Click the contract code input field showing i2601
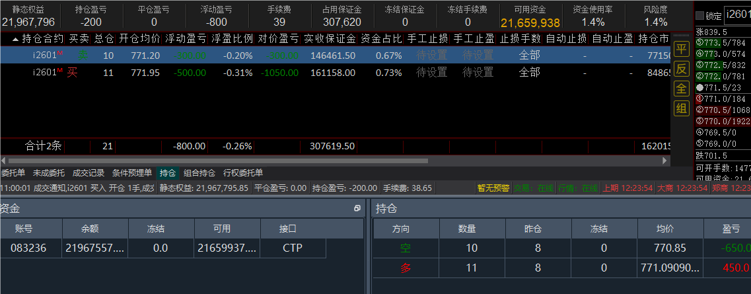The image size is (751, 294). coord(737,15)
